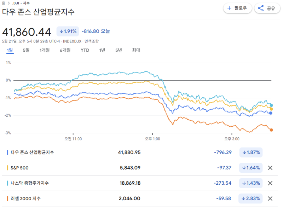Select the 5년 range tab
The width and height of the screenshot is (283, 207).
click(x=119, y=50)
